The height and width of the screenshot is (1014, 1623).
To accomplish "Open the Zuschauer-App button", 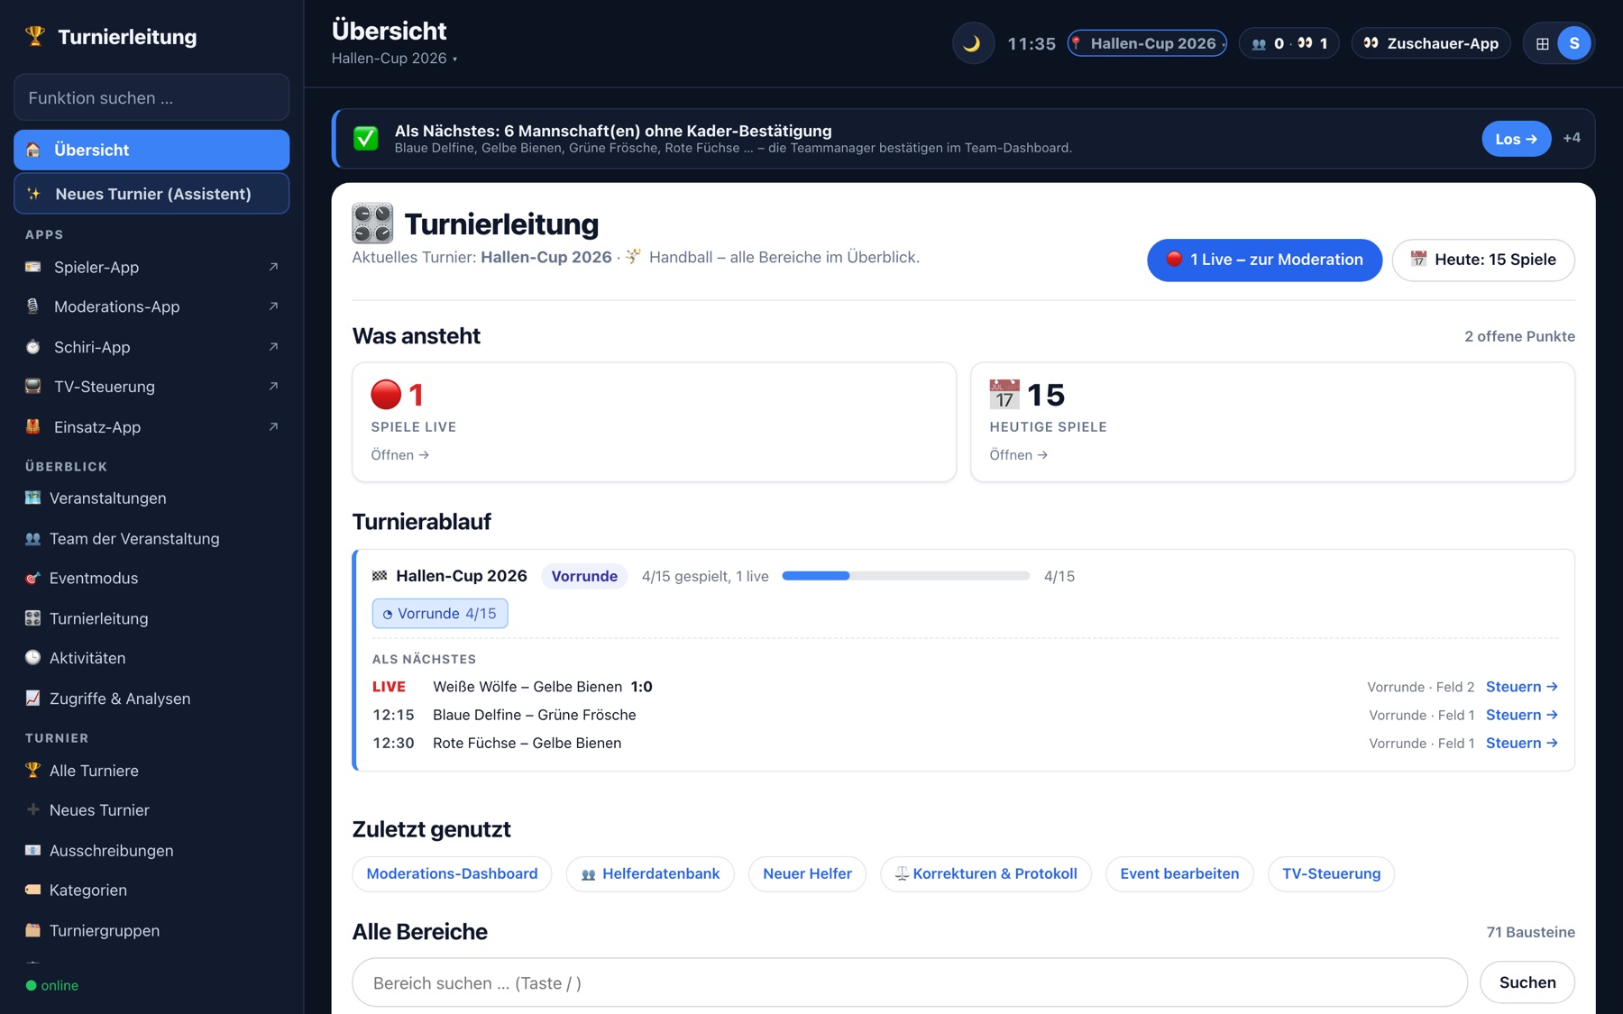I will (x=1431, y=43).
